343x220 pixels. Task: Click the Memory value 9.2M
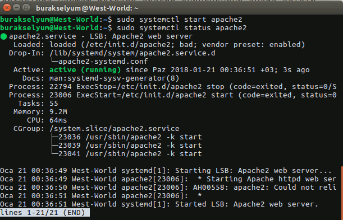click(x=58, y=112)
